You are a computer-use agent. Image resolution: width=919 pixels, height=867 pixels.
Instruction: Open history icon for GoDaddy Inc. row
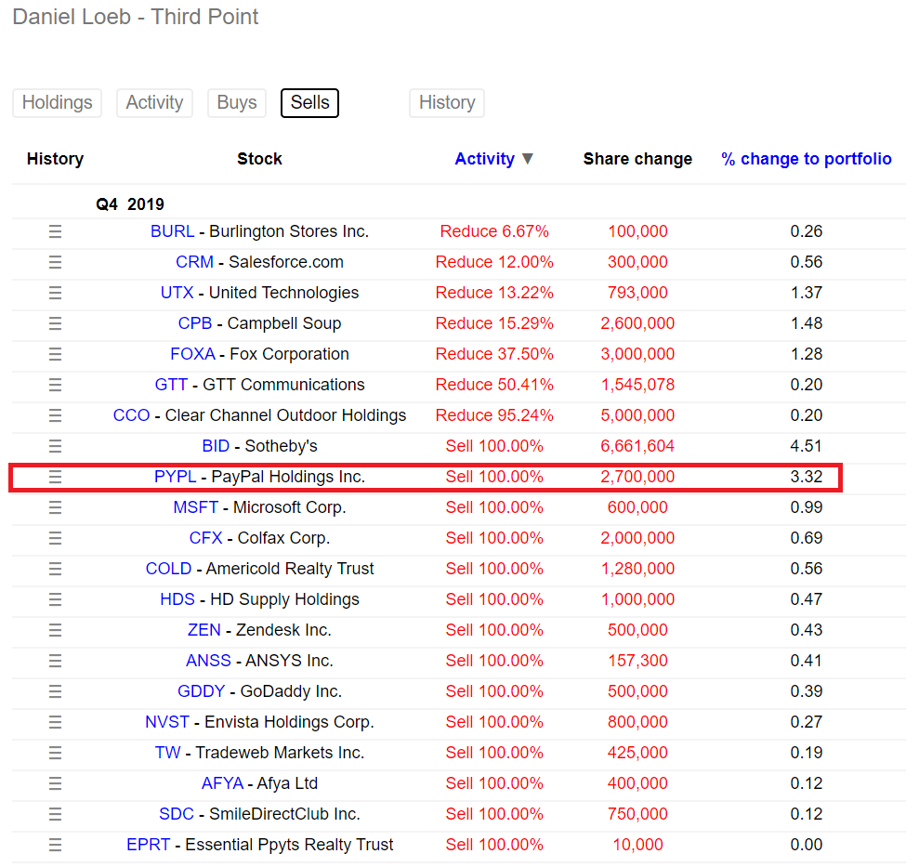click(x=55, y=691)
